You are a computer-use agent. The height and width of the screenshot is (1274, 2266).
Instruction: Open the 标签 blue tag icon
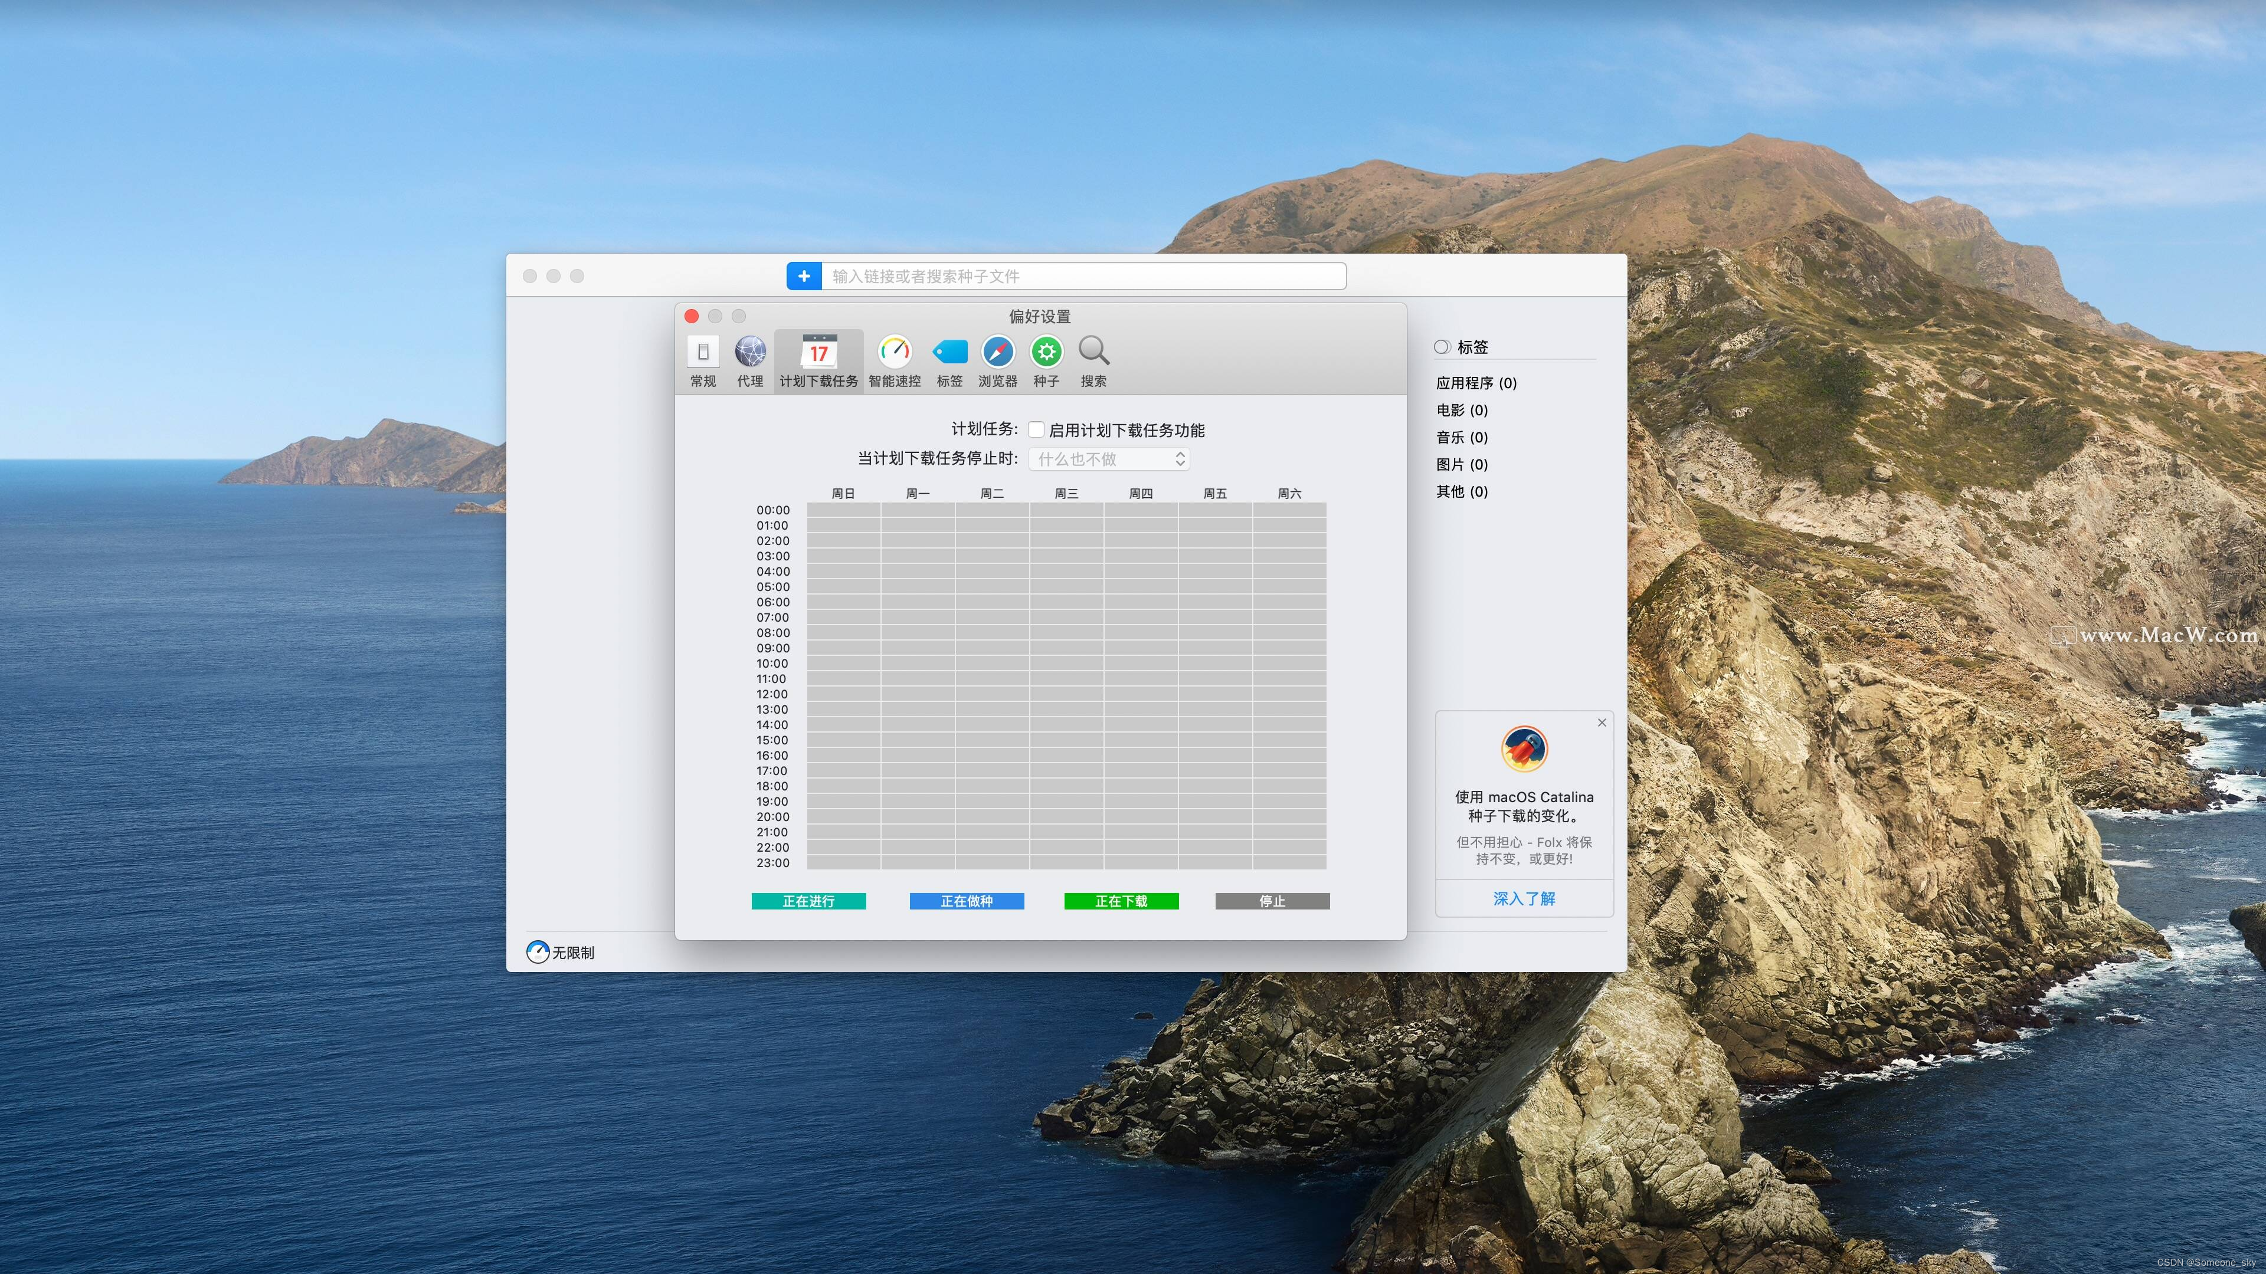pos(949,353)
